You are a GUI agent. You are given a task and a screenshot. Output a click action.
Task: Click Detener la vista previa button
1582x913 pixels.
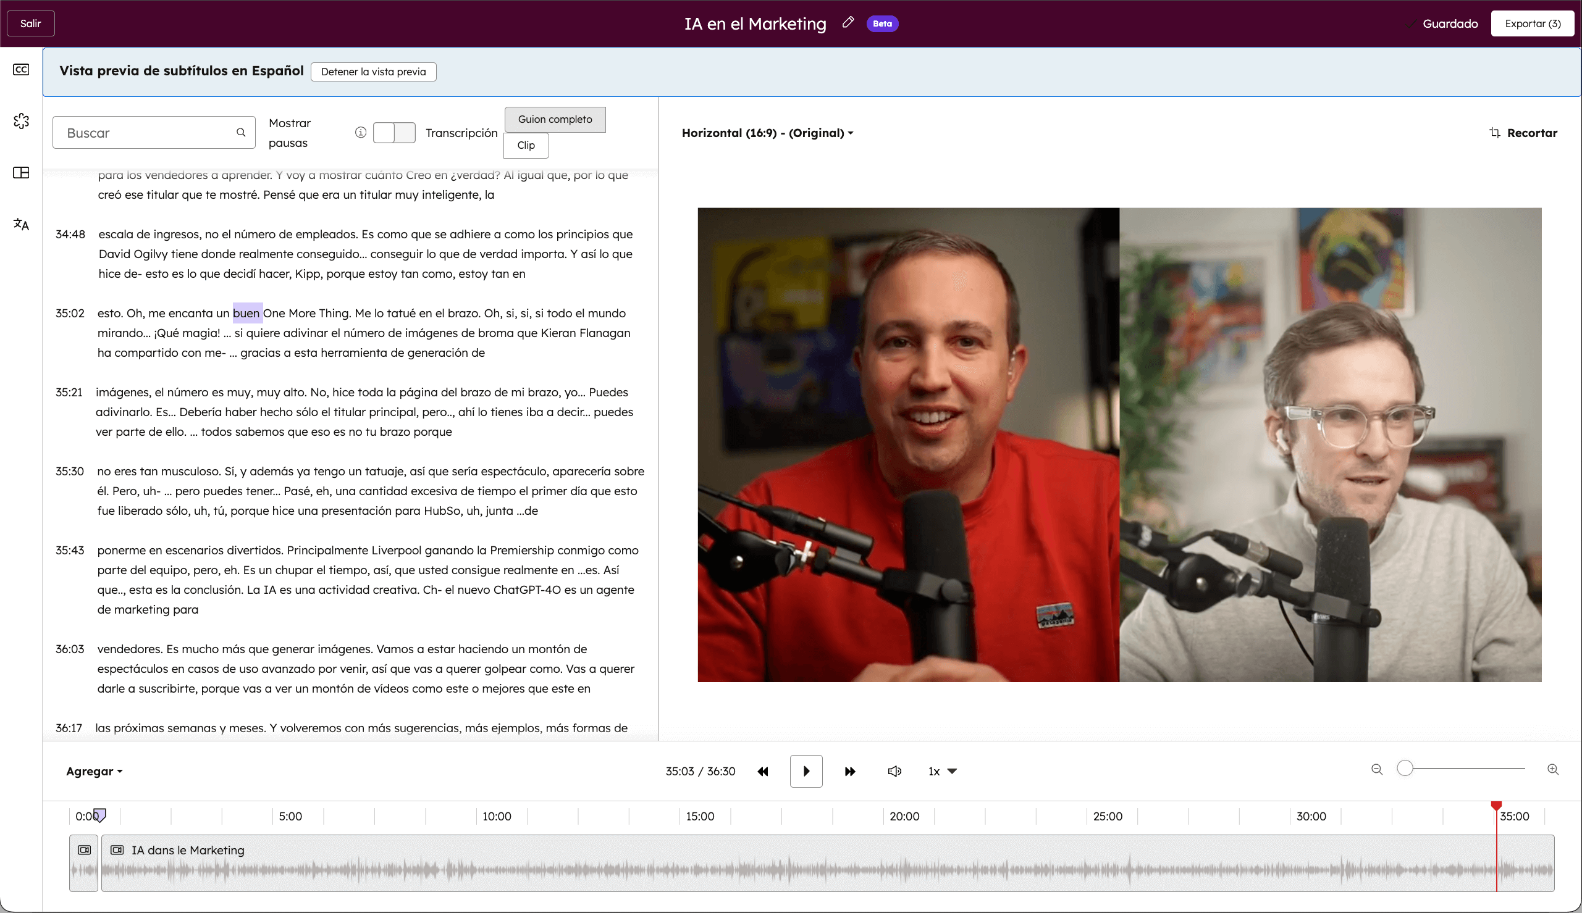point(373,72)
